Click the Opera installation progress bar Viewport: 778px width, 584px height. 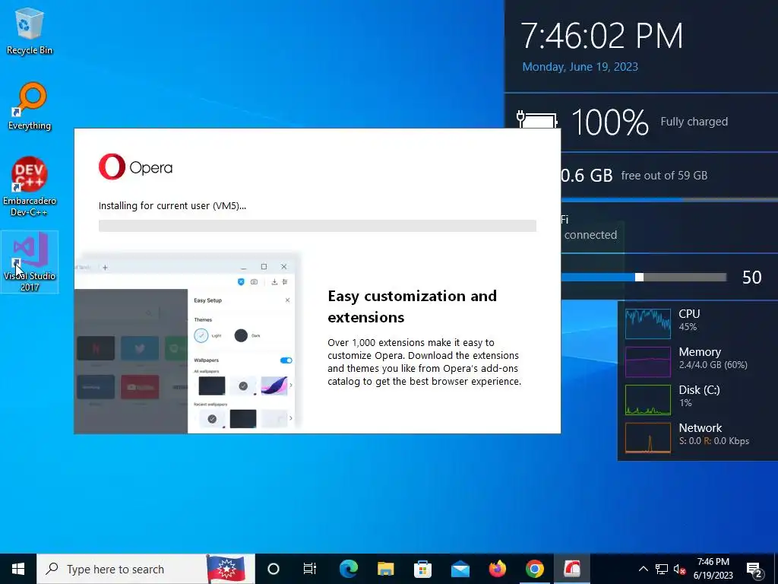tap(317, 226)
